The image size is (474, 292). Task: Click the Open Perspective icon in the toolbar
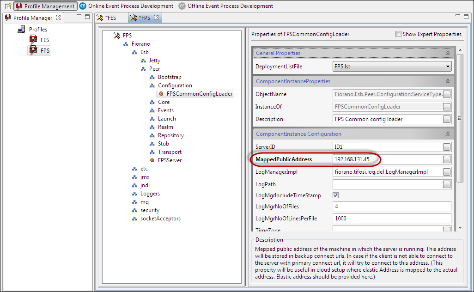pyautogui.click(x=7, y=6)
